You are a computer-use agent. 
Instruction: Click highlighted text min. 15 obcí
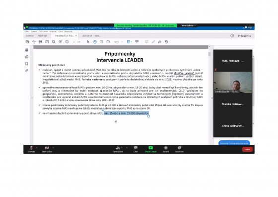pyautogui.click(x=126, y=113)
